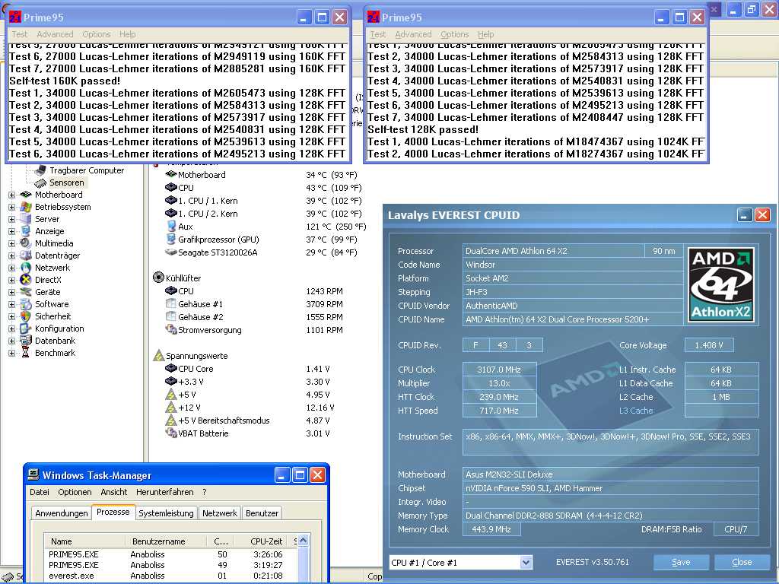Viewport: 779px width, 584px height.
Task: Switch to the Benutzer tab
Action: [x=262, y=513]
